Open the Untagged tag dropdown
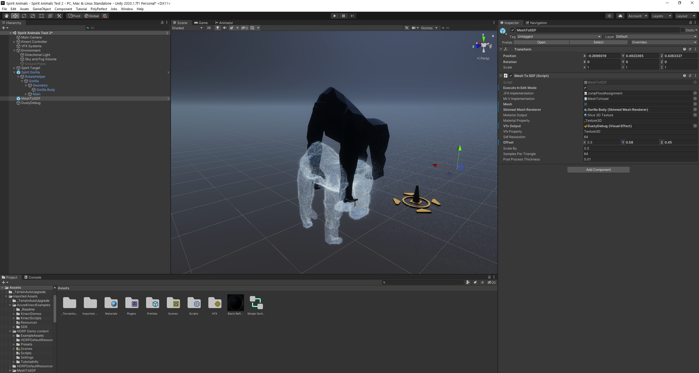 558,36
